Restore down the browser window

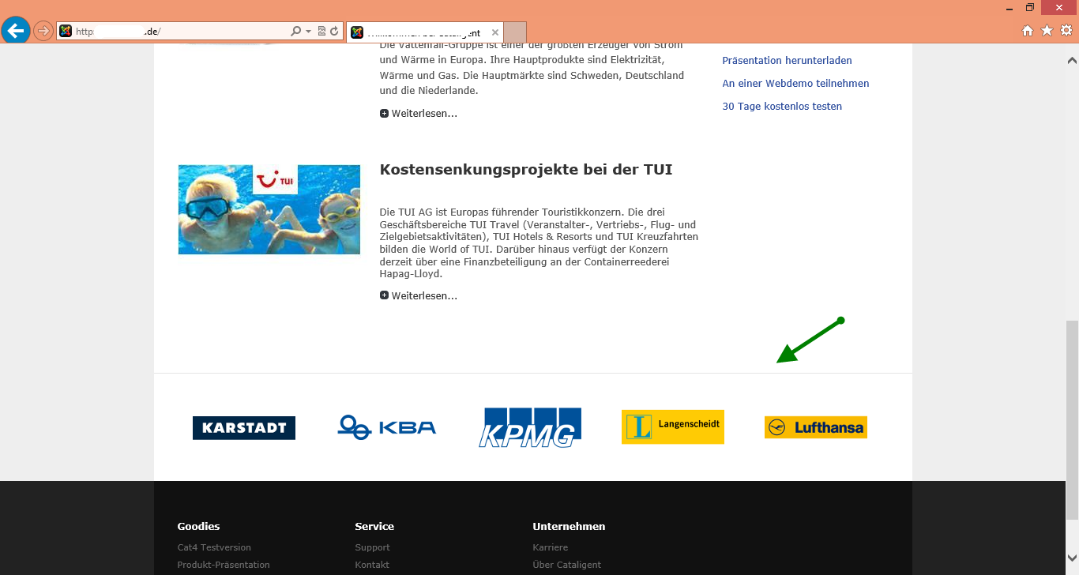coord(1030,7)
